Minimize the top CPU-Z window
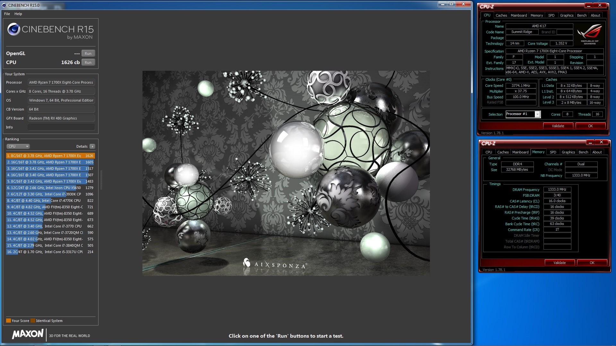Screen dimensions: 616x346 589,5
